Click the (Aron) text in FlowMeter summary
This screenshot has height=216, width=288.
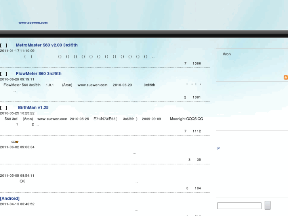[67, 85]
